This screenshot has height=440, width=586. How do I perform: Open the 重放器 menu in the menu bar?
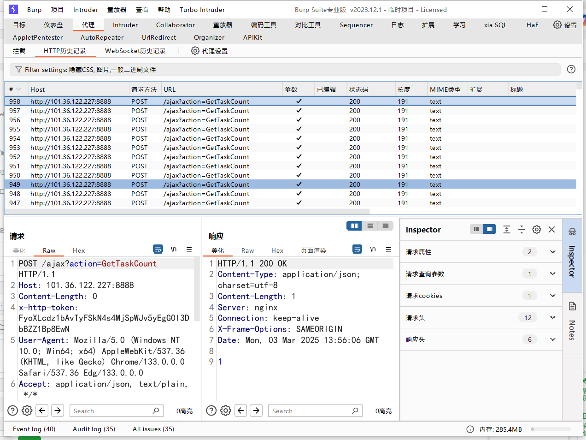[x=117, y=10]
